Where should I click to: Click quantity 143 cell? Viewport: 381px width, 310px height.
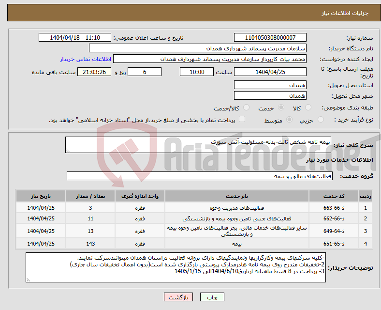click(90, 244)
